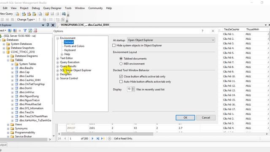Collapse the Environment node in Options tree
This screenshot has height=152, width=270.
coord(58,38)
